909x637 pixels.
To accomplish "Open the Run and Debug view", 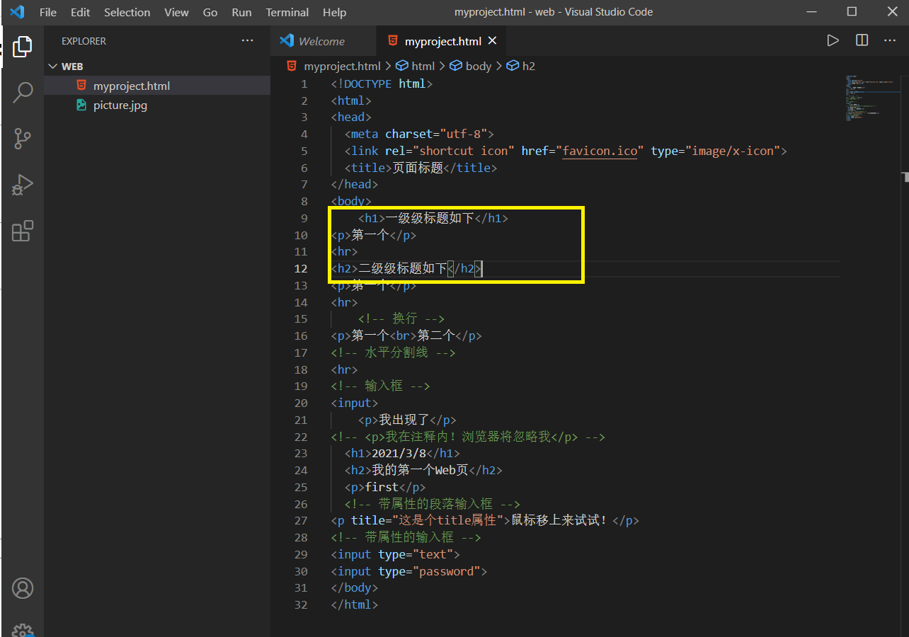I will pyautogui.click(x=23, y=185).
